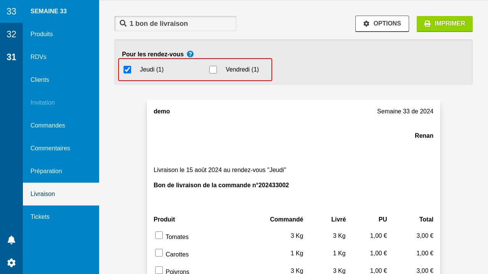This screenshot has height=274, width=488.
Task: Select week 33 in sidebar
Action: click(x=11, y=11)
